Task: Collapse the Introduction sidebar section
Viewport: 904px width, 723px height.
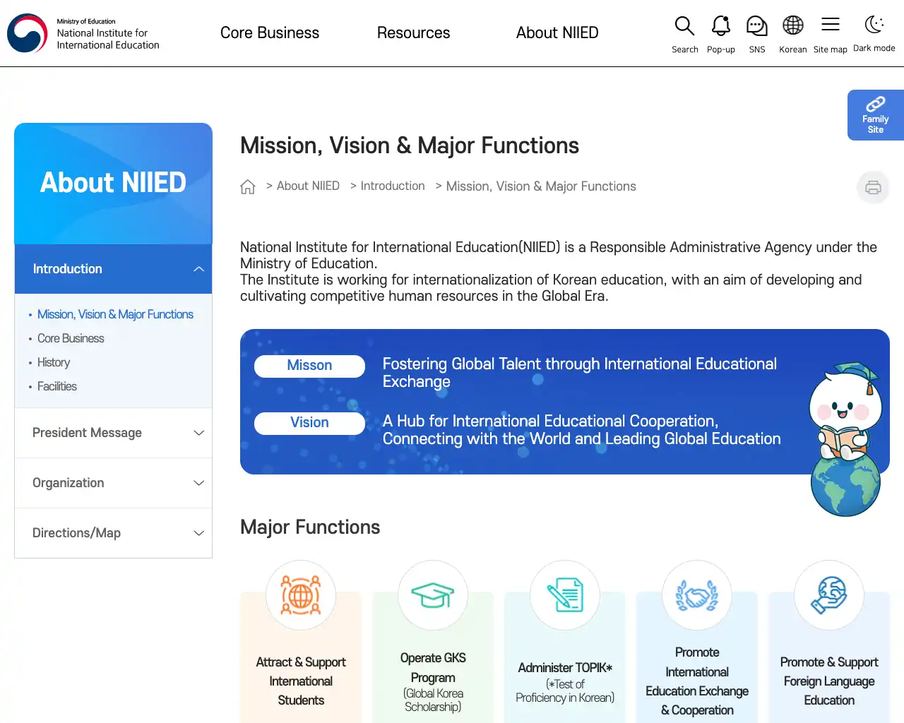Action: point(113,269)
